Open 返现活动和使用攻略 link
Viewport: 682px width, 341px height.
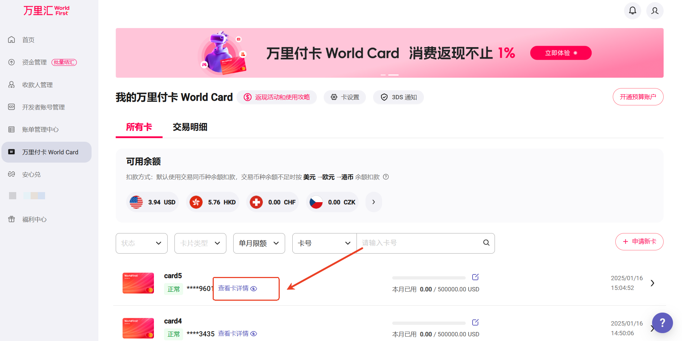point(277,97)
